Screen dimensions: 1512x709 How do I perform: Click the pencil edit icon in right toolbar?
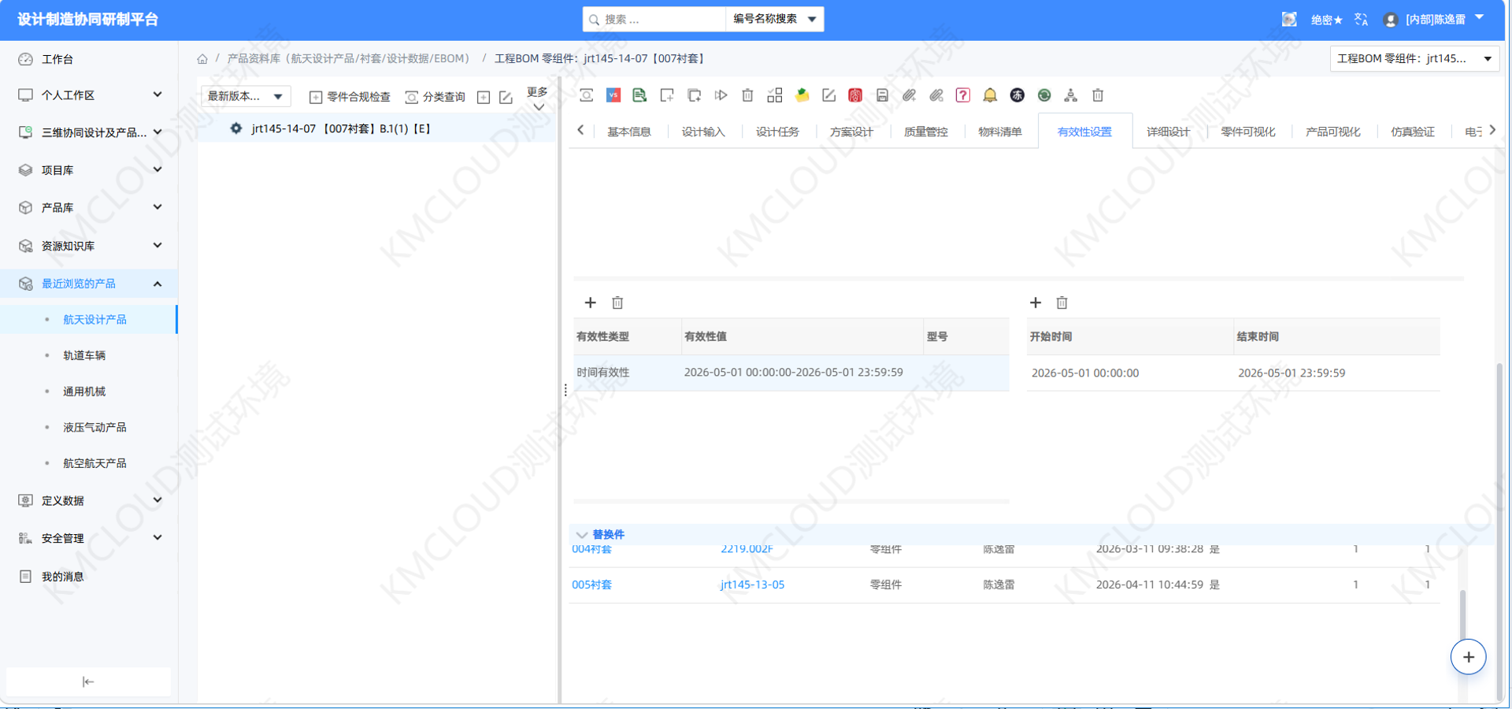point(828,95)
